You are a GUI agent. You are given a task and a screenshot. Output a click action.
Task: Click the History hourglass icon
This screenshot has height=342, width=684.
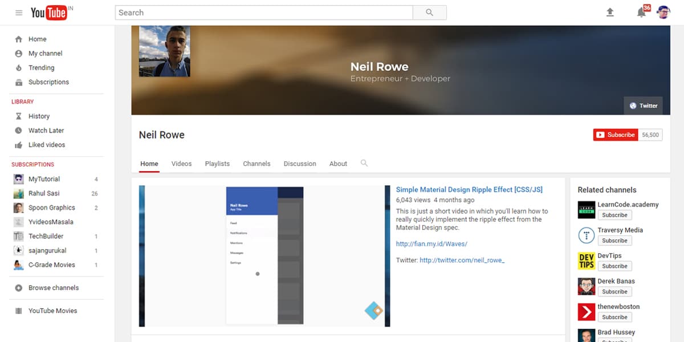pyautogui.click(x=19, y=116)
